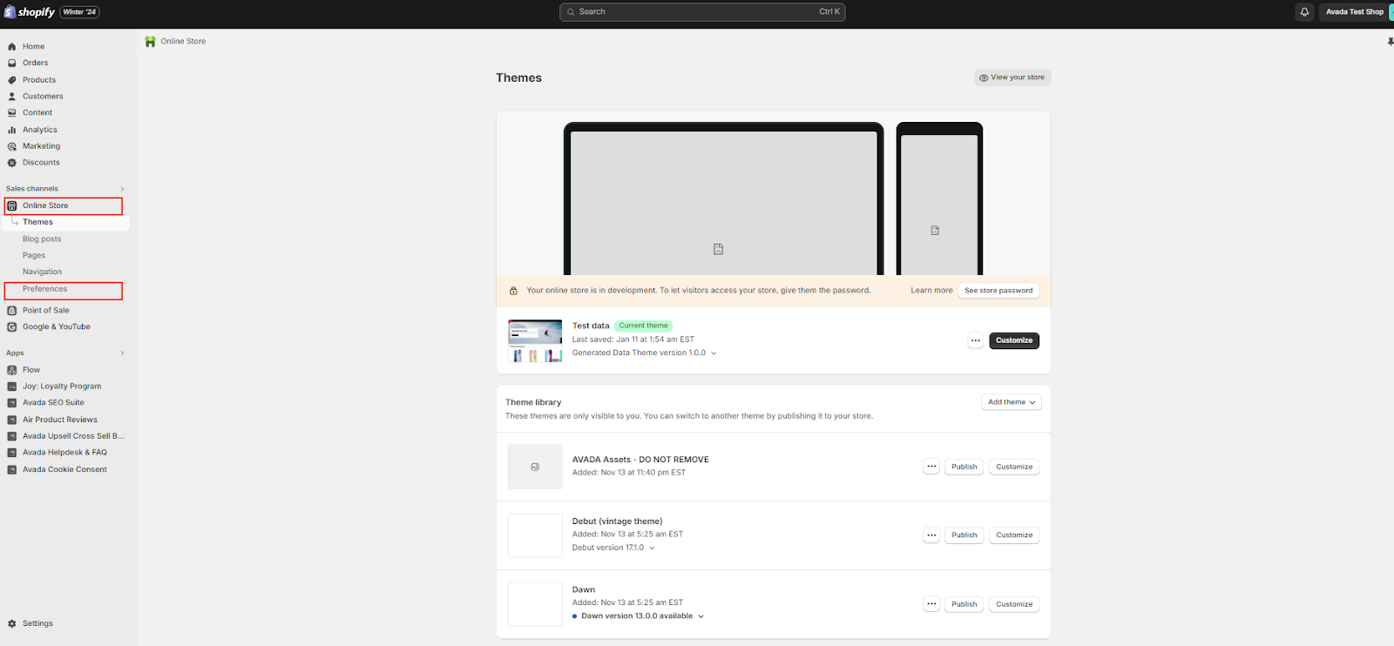Click the Search field in top bar

click(702, 12)
